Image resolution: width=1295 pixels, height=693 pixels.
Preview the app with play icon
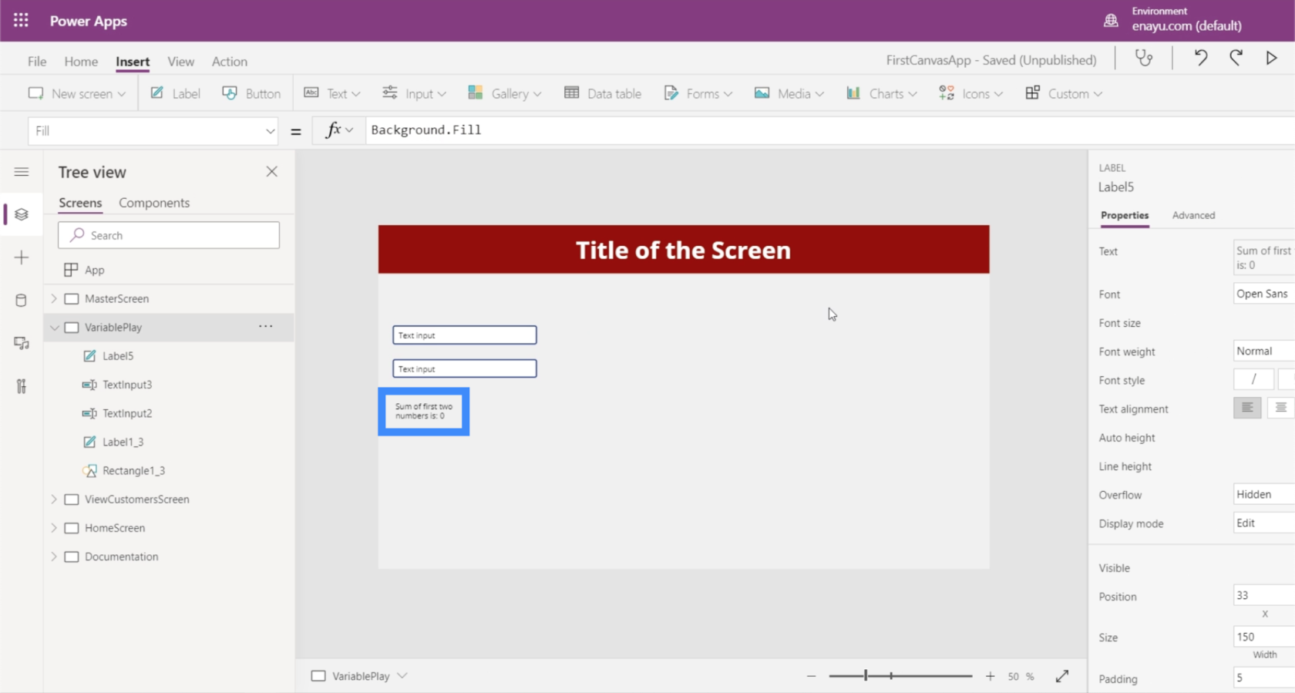[1271, 58]
